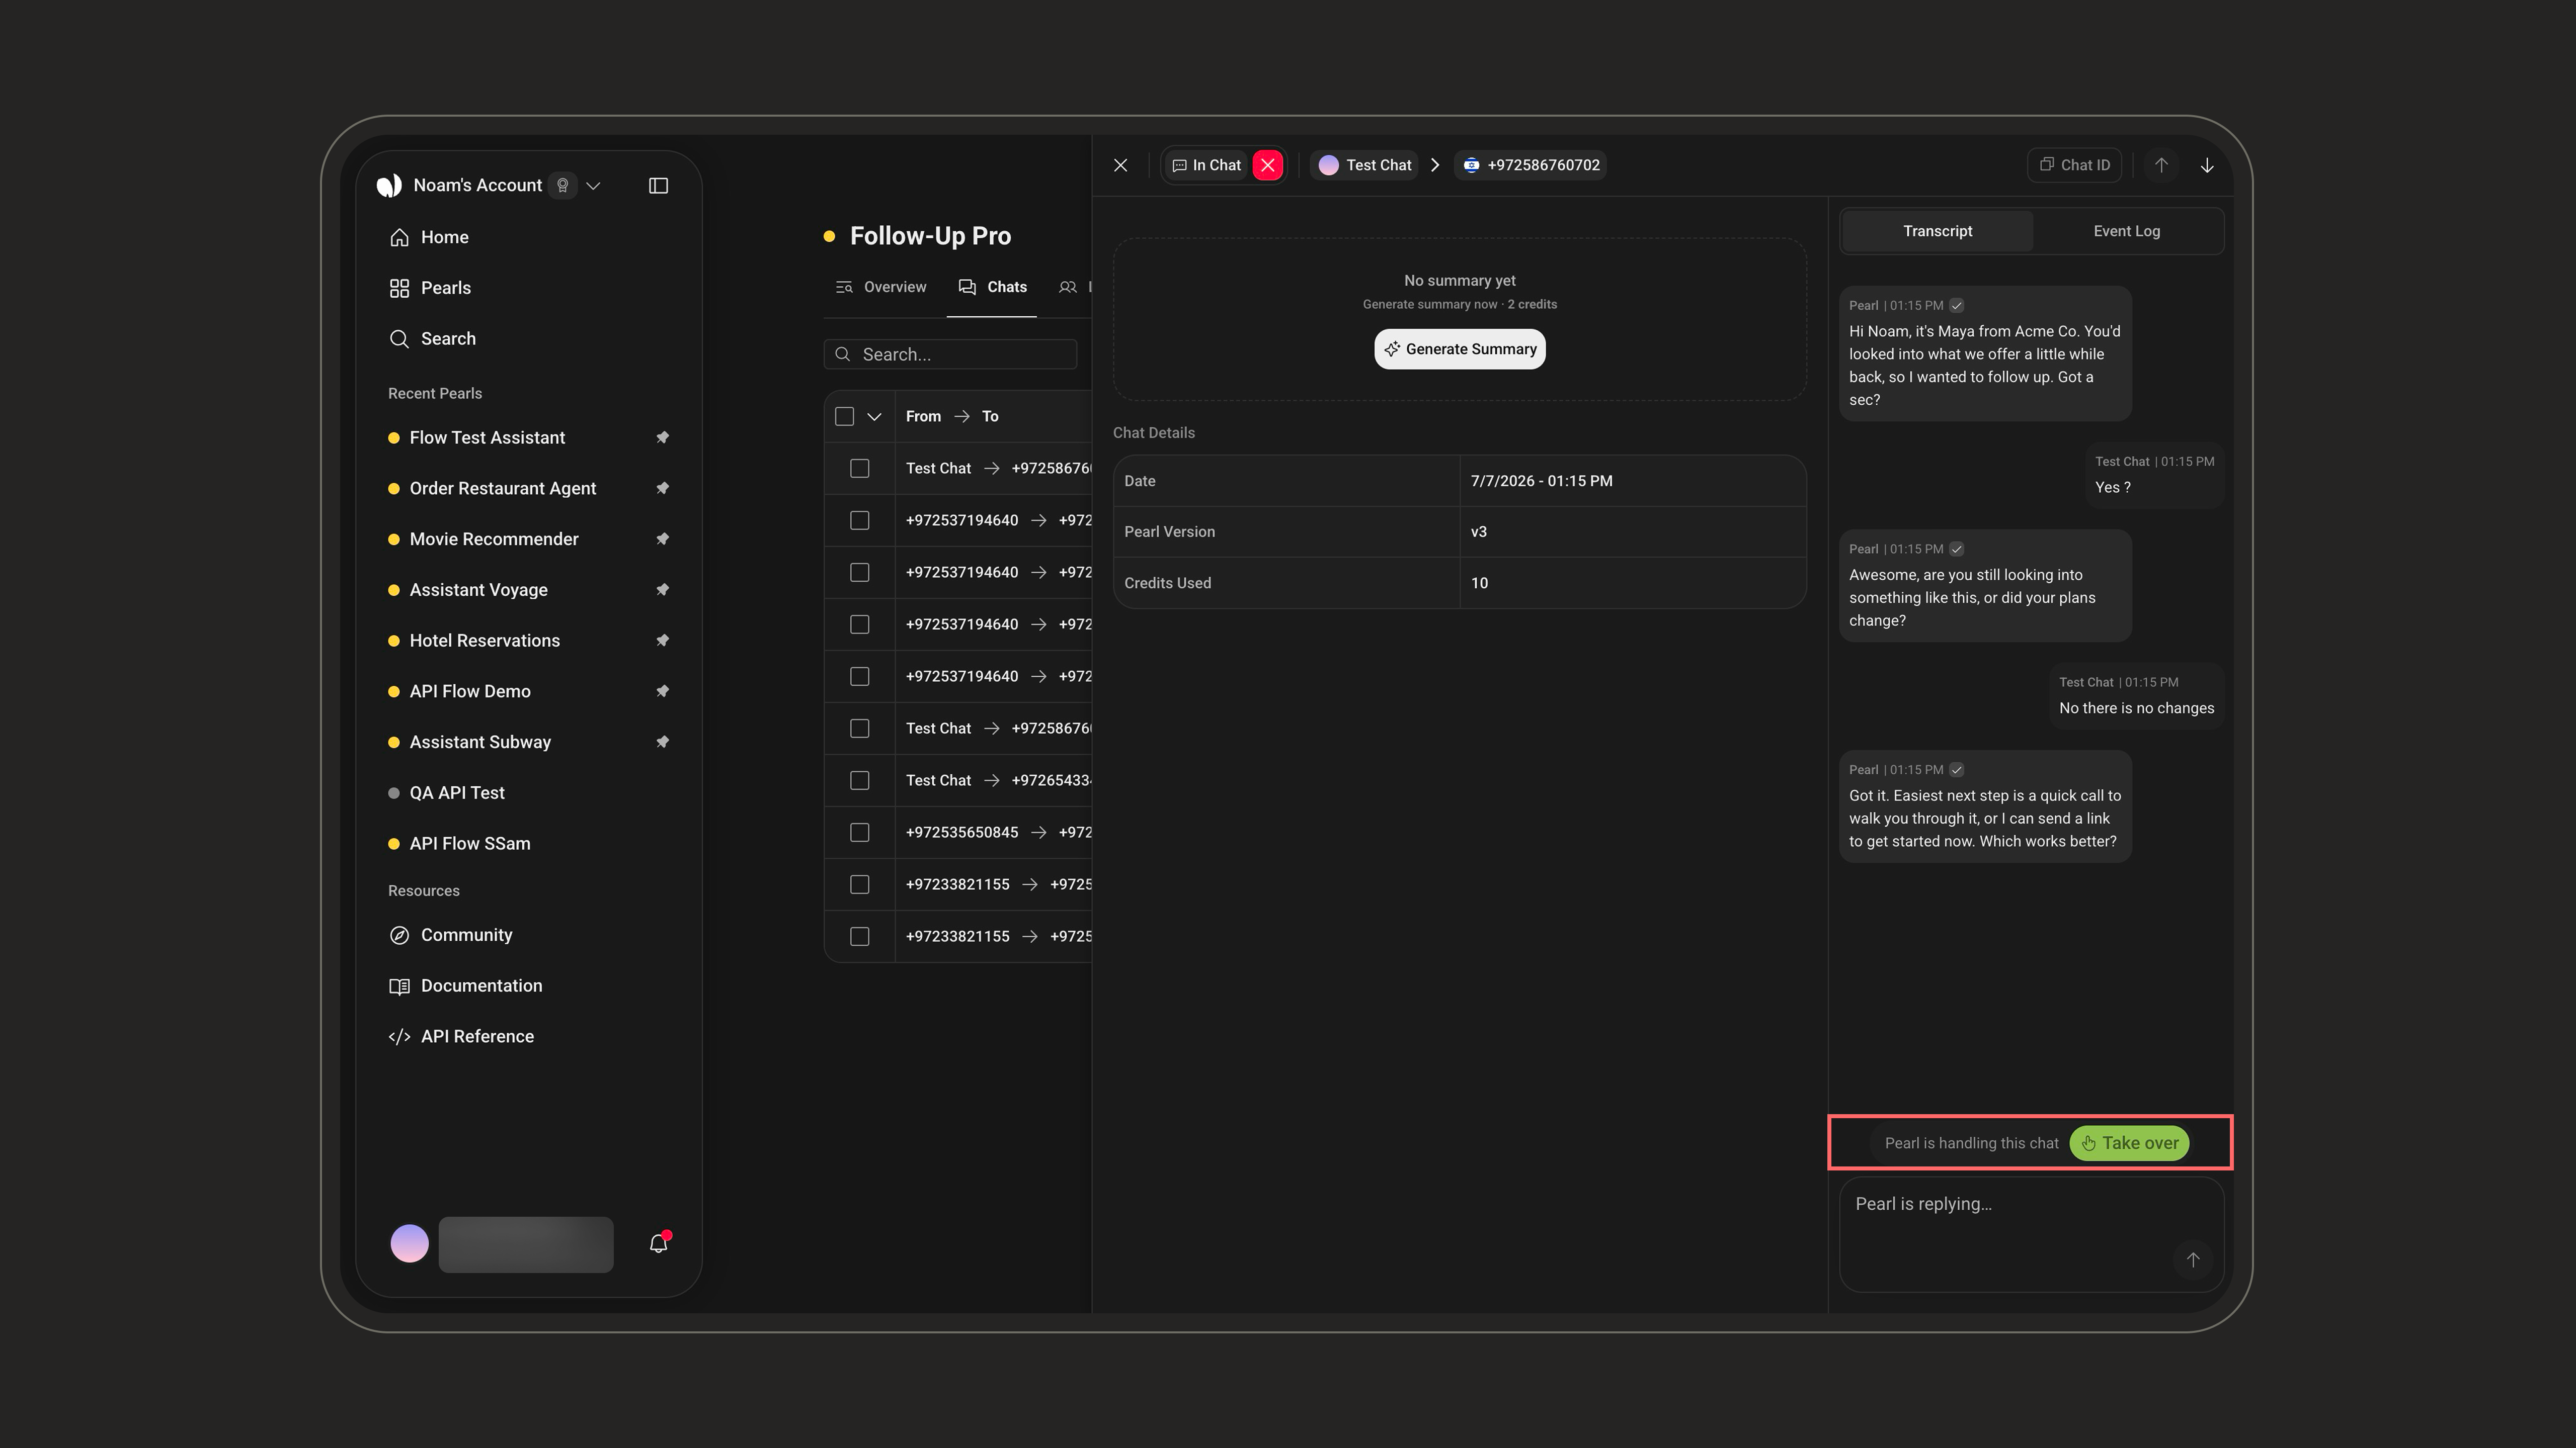2576x1448 pixels.
Task: Toggle the select-all chats checkbox
Action: pos(844,417)
